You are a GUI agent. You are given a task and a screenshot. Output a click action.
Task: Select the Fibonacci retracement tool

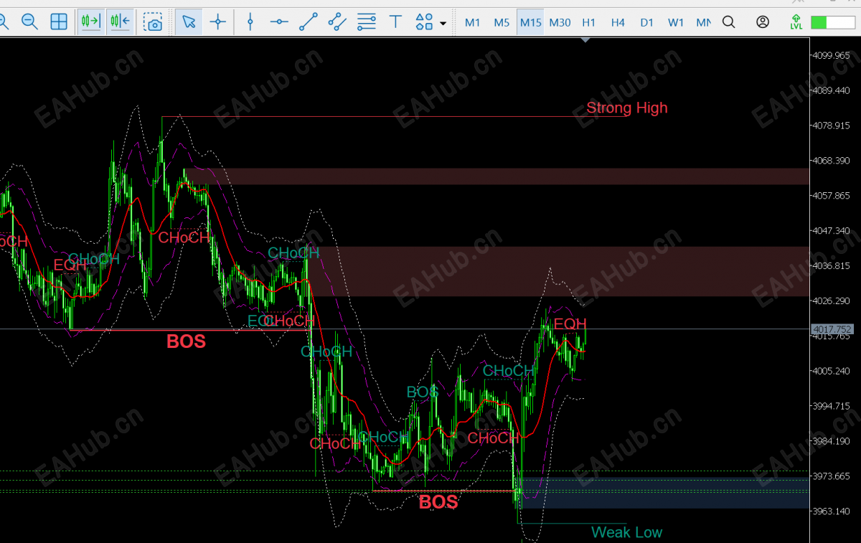[x=367, y=22]
